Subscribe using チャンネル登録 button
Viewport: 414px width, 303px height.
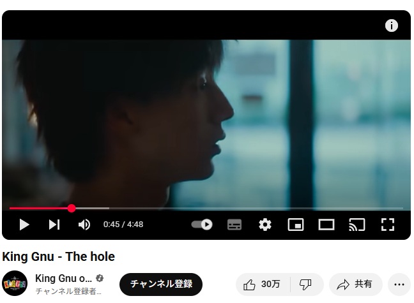(161, 285)
